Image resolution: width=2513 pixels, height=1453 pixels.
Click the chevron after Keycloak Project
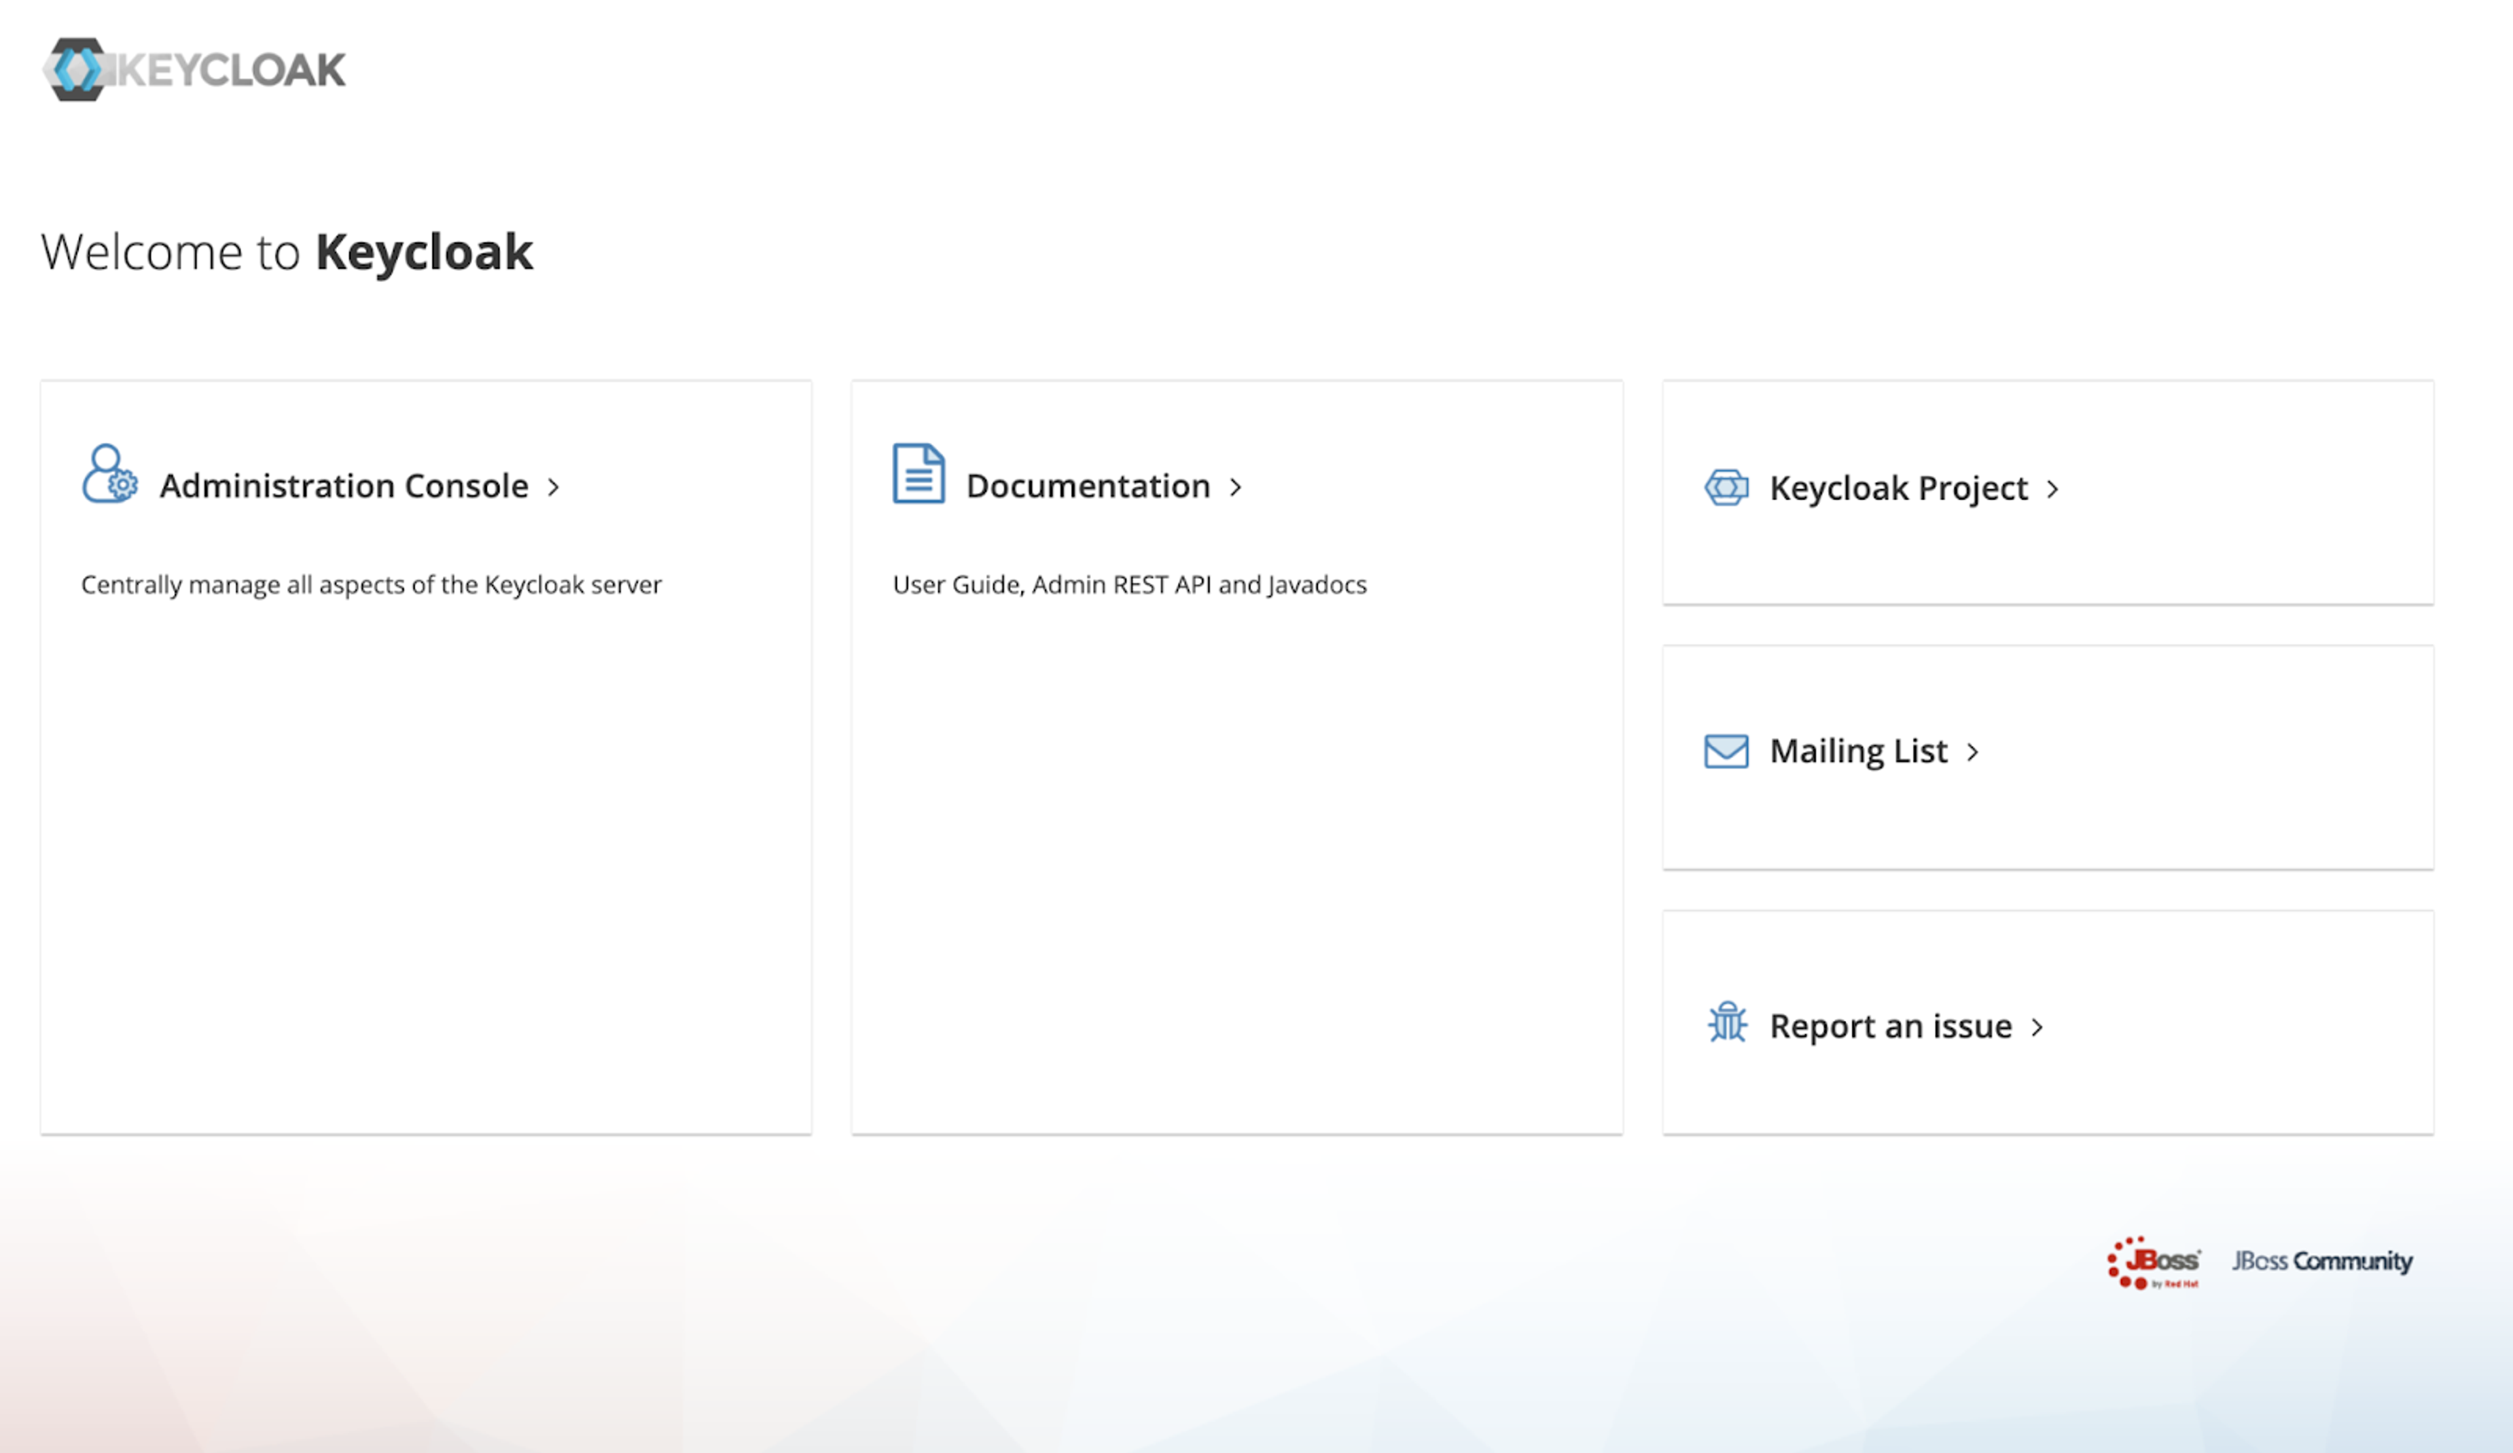click(x=2052, y=490)
